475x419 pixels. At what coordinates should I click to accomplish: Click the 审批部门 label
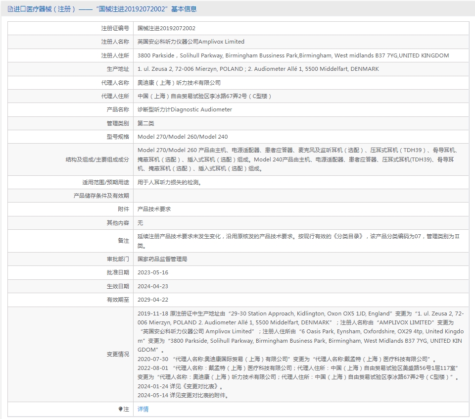[118, 259]
